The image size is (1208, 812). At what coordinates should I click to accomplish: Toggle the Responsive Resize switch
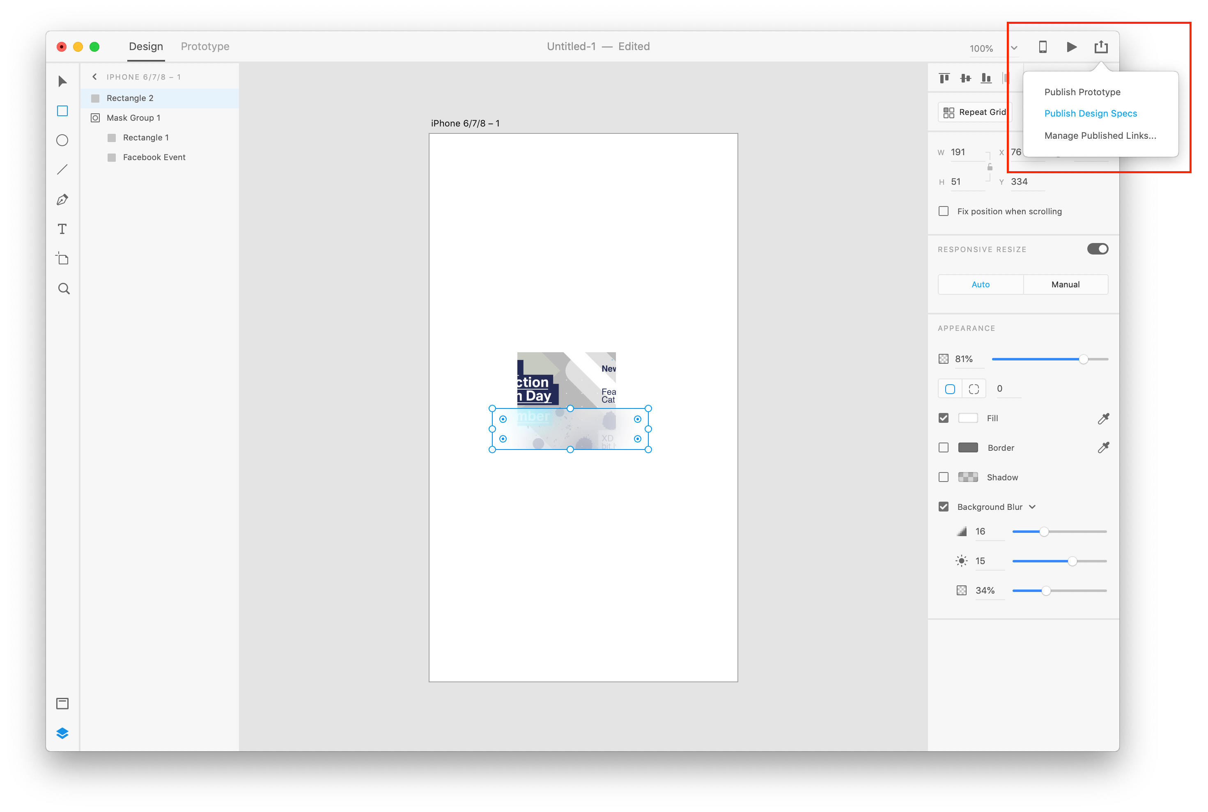click(1097, 249)
